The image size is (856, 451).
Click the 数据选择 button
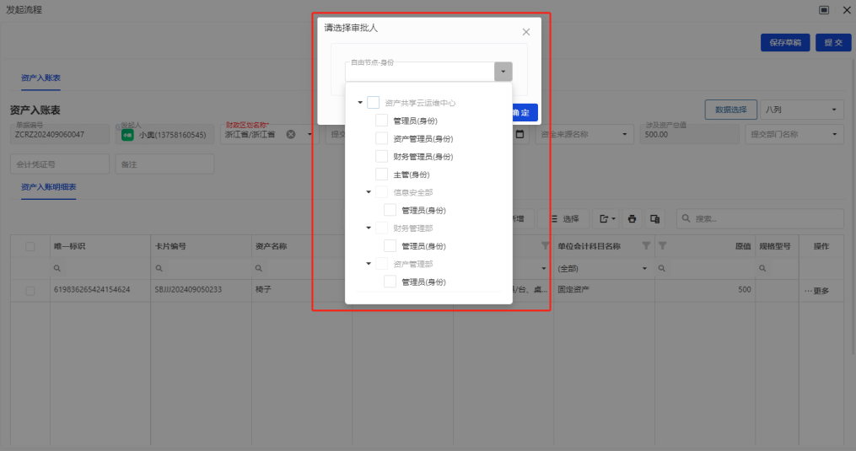(x=730, y=110)
